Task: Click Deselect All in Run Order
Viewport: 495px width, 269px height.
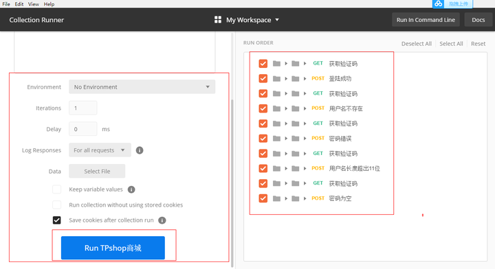Action: (x=417, y=44)
